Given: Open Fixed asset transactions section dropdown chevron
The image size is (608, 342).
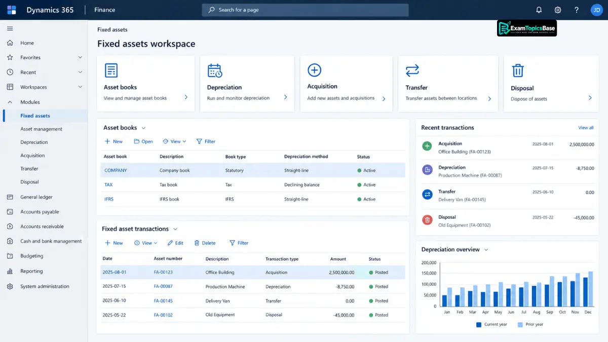Looking at the screenshot, I should coord(175,229).
